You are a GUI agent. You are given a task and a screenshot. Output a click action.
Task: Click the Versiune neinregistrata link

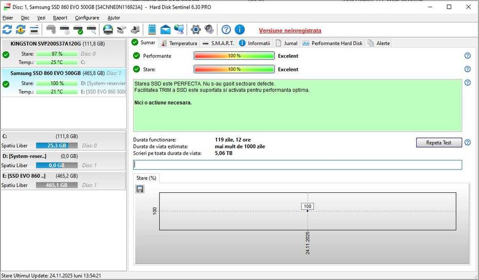[x=290, y=31]
